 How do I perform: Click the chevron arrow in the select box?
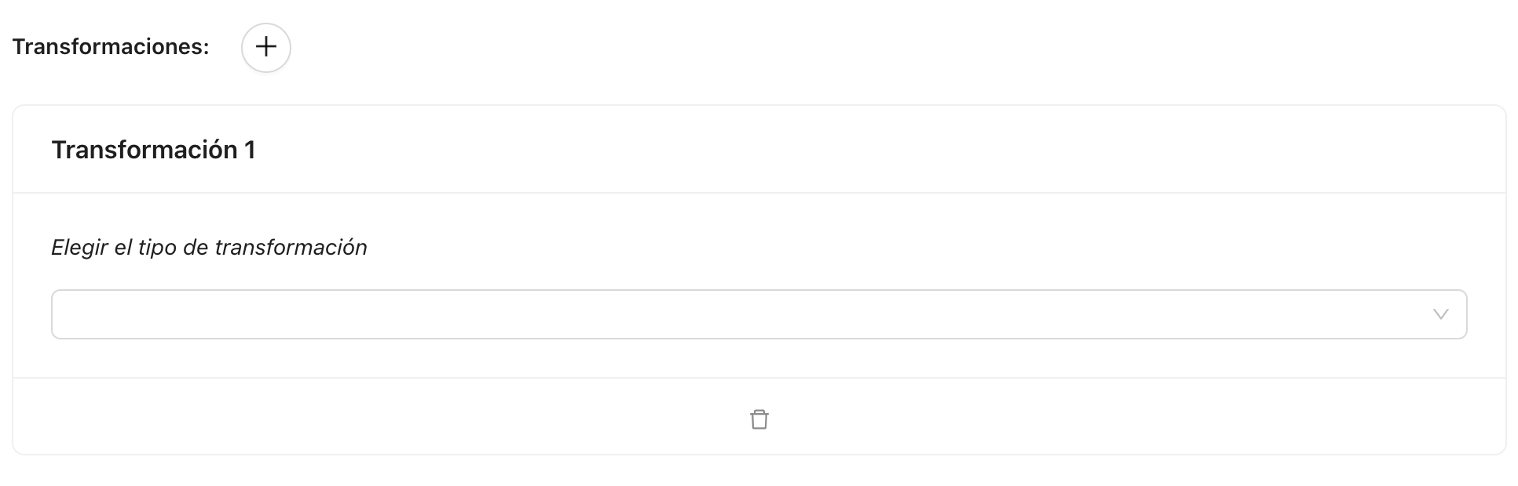click(x=1440, y=314)
